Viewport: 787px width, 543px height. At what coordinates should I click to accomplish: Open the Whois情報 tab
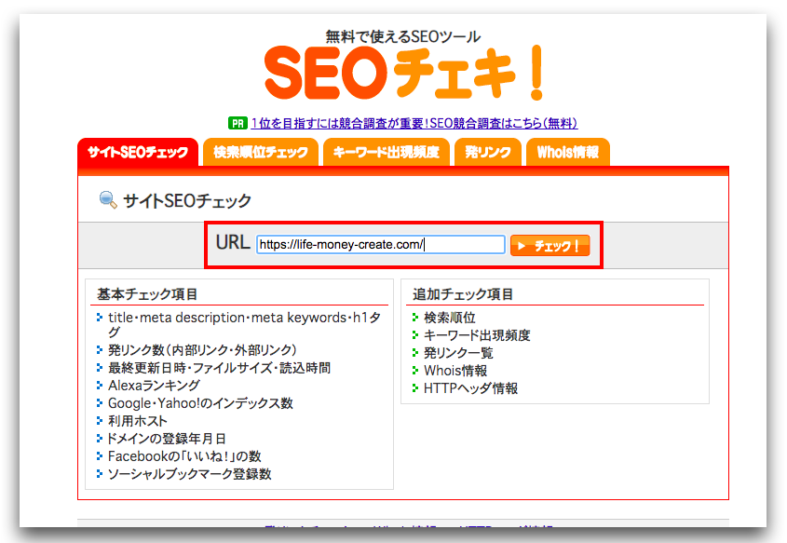[x=567, y=152]
